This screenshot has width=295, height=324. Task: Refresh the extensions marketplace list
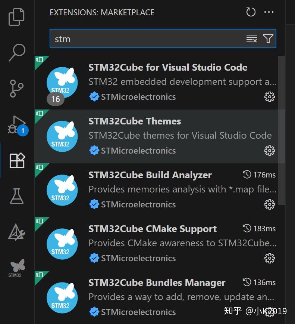(250, 12)
